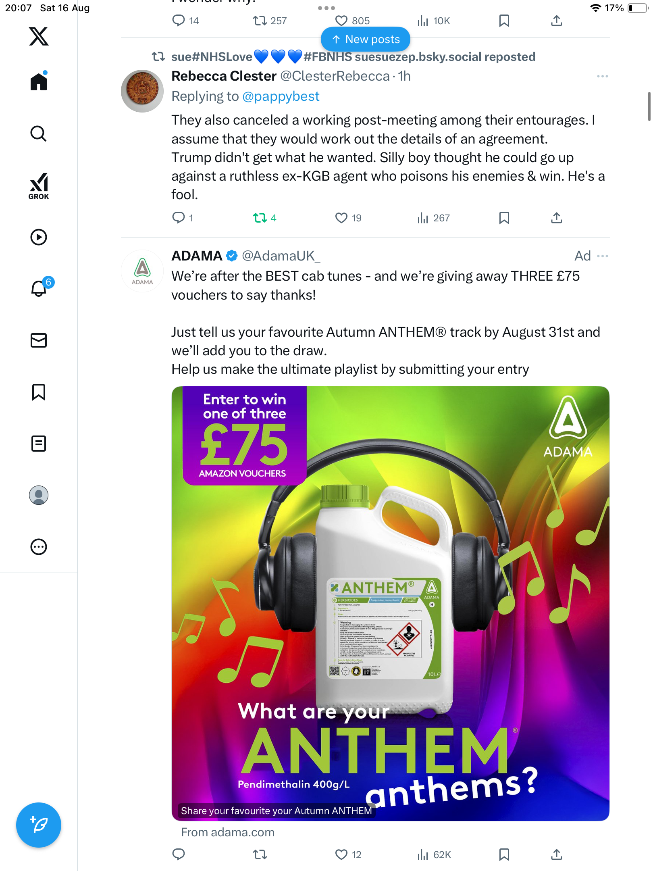Open more options on ADAMA ad
The image size is (653, 871).
tap(602, 256)
